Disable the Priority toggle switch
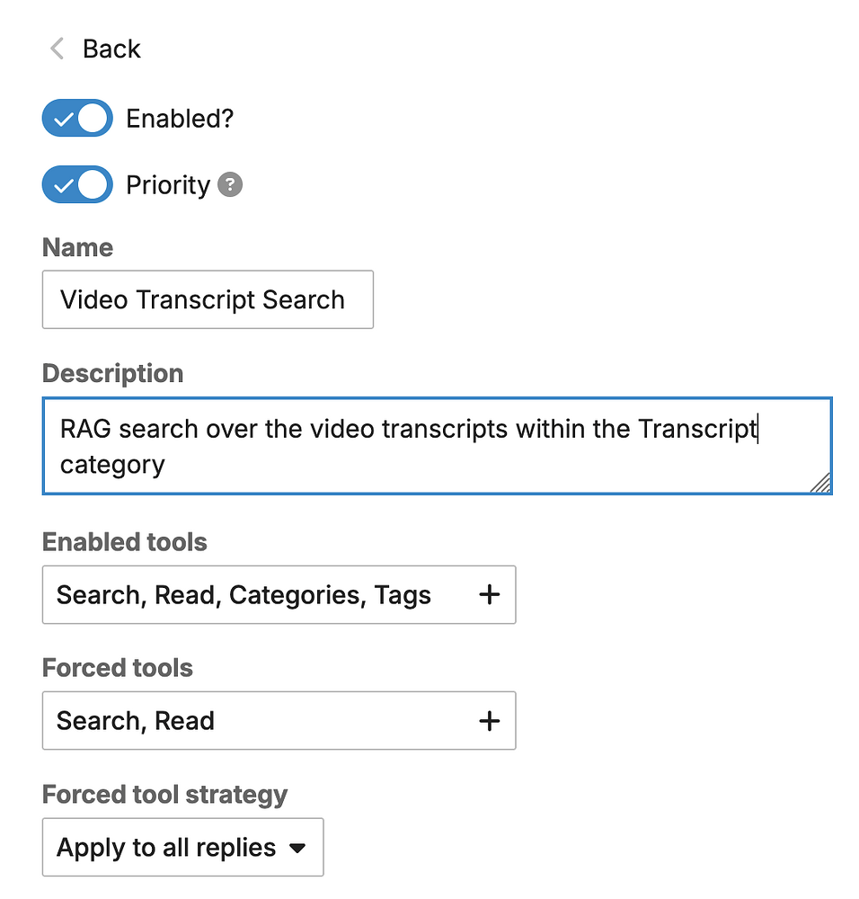 [77, 184]
